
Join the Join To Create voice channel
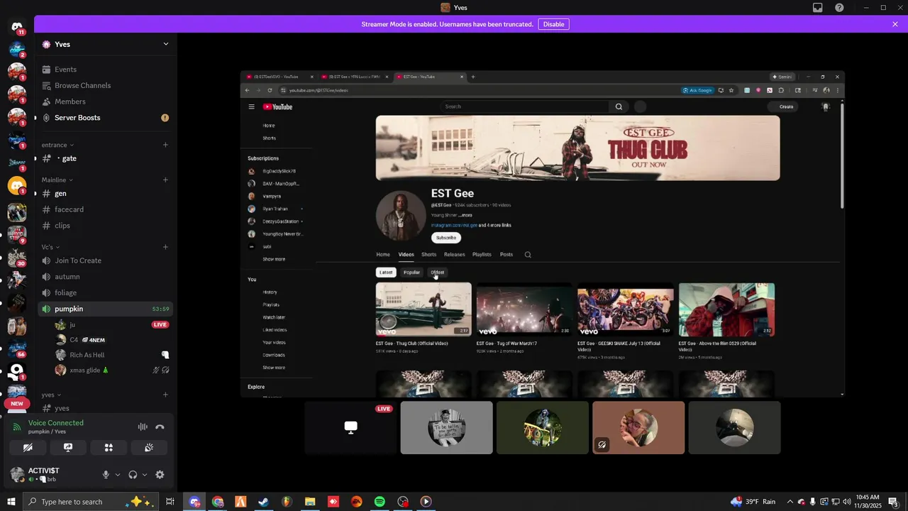pyautogui.click(x=106, y=260)
